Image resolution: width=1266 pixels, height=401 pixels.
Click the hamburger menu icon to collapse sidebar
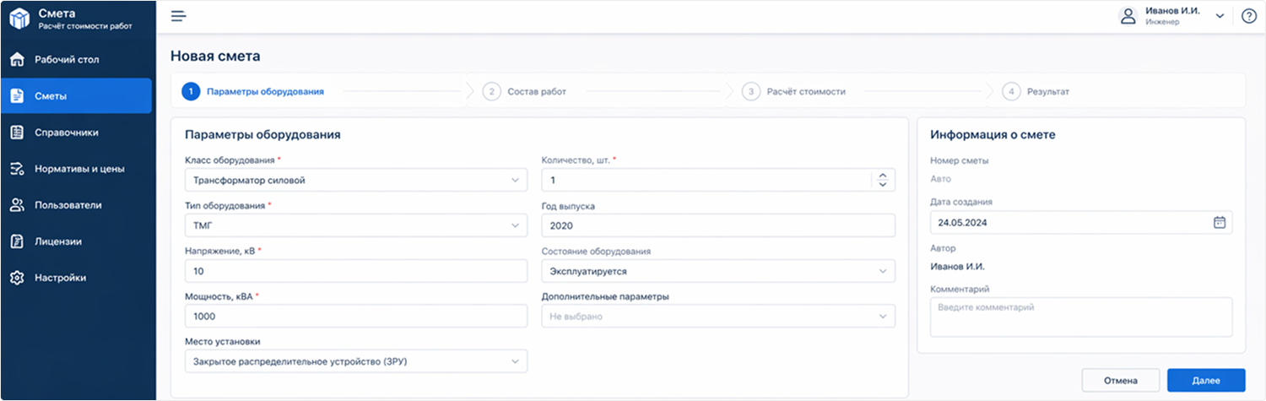[x=178, y=16]
